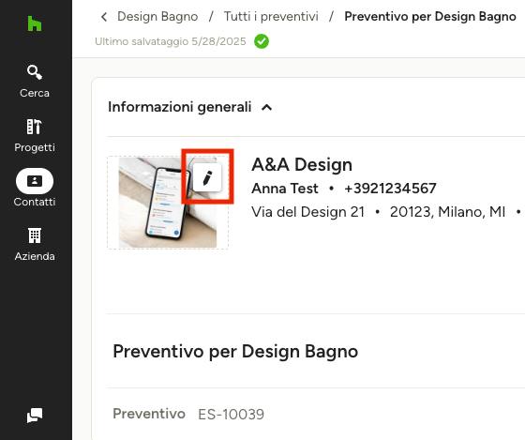The image size is (525, 440).
Task: Go to Tutti i preventivi breadcrumb
Action: (x=271, y=17)
